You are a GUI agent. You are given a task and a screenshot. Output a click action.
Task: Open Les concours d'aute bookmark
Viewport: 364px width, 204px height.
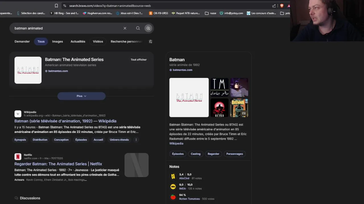[261, 13]
